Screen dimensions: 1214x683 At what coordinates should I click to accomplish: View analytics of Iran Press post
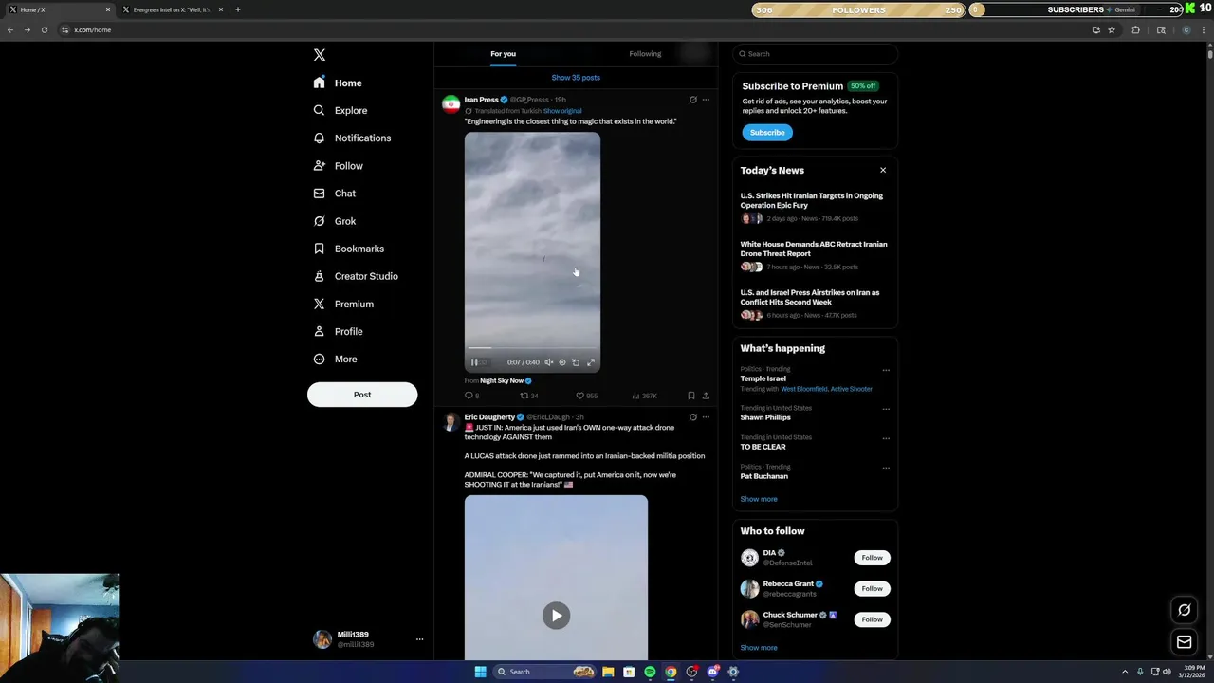pos(645,396)
